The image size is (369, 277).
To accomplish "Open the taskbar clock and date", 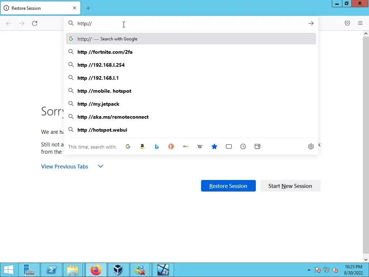I will coord(353,270).
